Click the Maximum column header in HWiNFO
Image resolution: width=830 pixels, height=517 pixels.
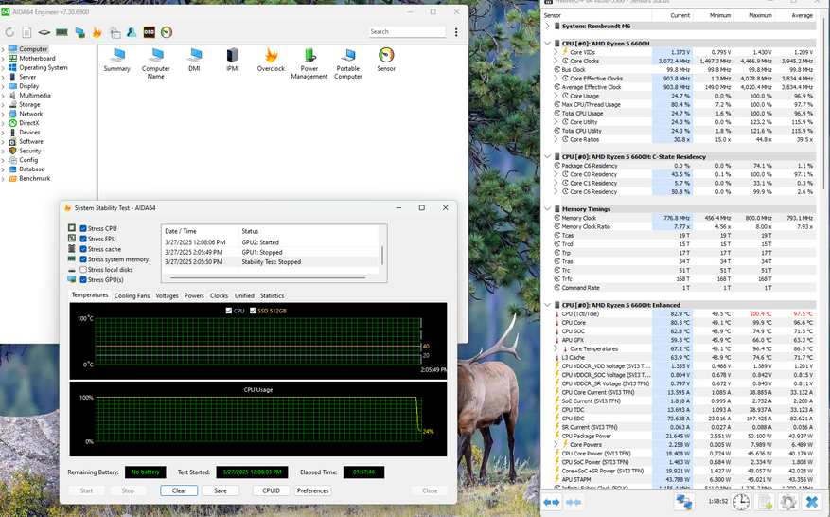coord(755,15)
